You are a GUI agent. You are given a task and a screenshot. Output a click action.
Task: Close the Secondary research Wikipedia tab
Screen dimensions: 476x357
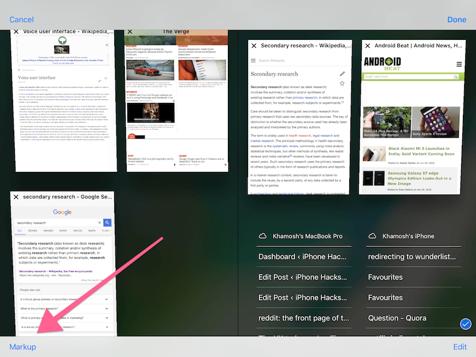[254, 46]
